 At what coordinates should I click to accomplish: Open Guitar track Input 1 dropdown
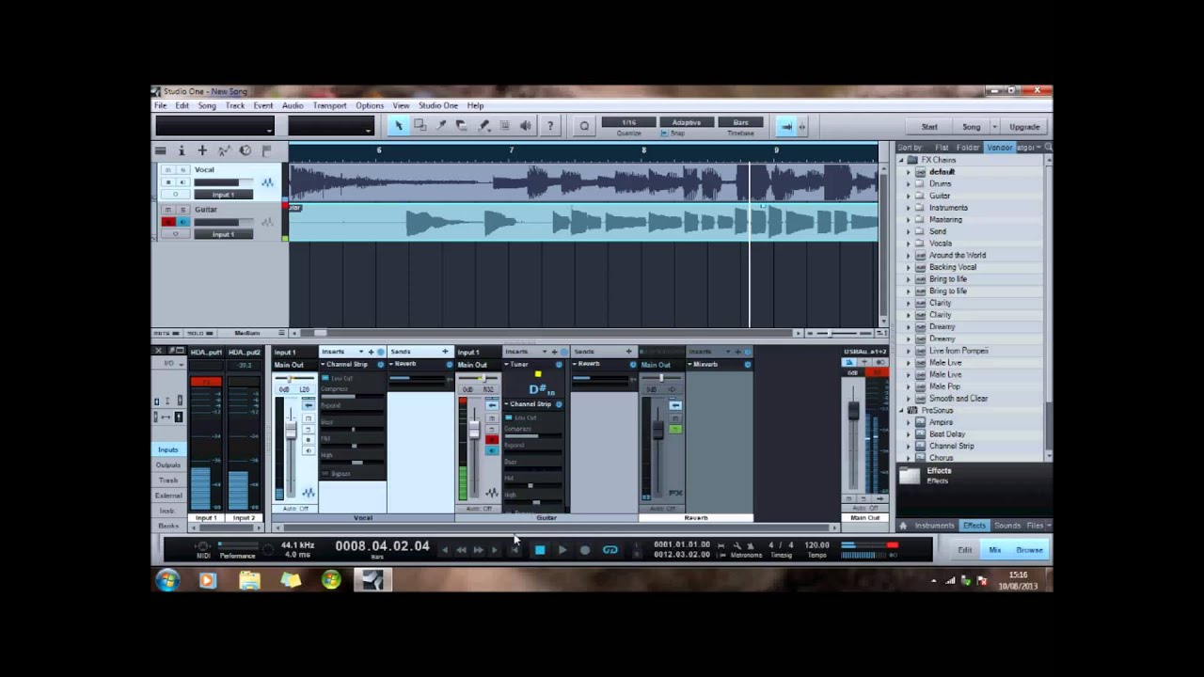coord(223,234)
